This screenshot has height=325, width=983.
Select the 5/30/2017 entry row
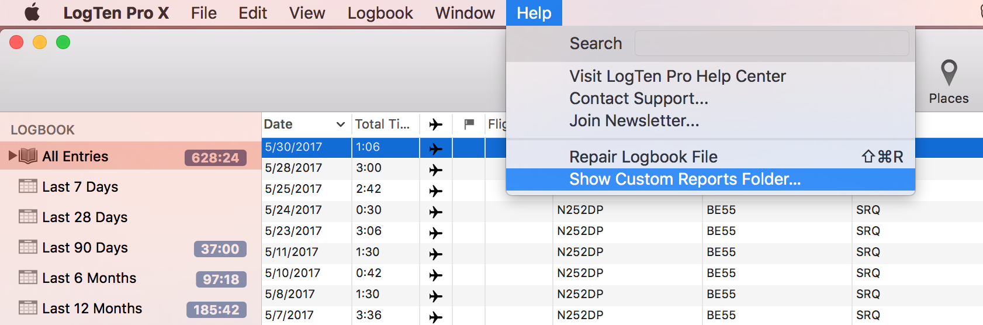click(x=622, y=147)
